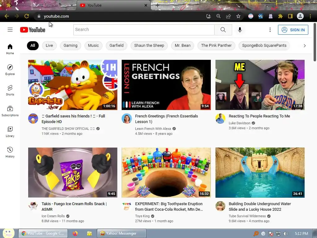Image resolution: width=317 pixels, height=238 pixels.
Task: Show more filter chips with right chevron
Action: click(305, 46)
